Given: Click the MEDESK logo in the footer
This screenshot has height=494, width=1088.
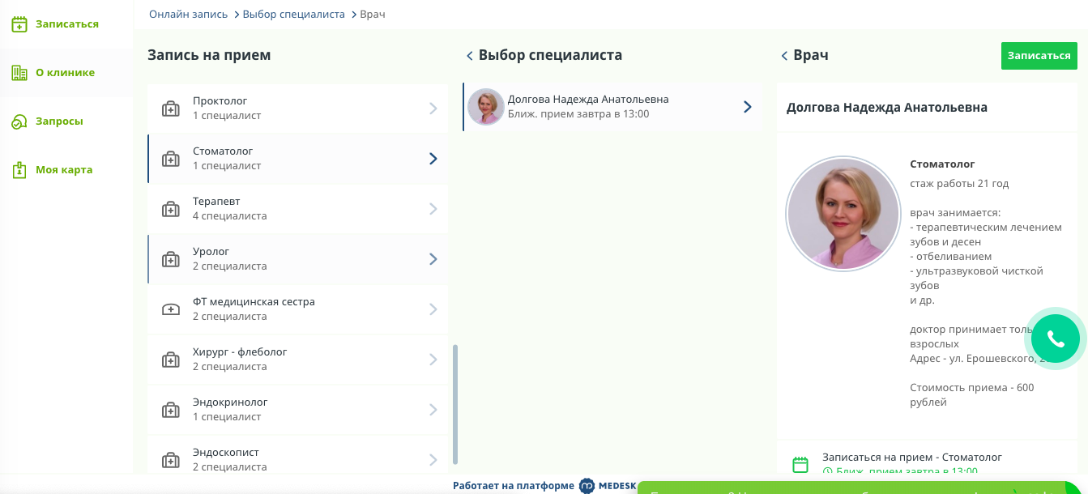Looking at the screenshot, I should click(x=608, y=486).
